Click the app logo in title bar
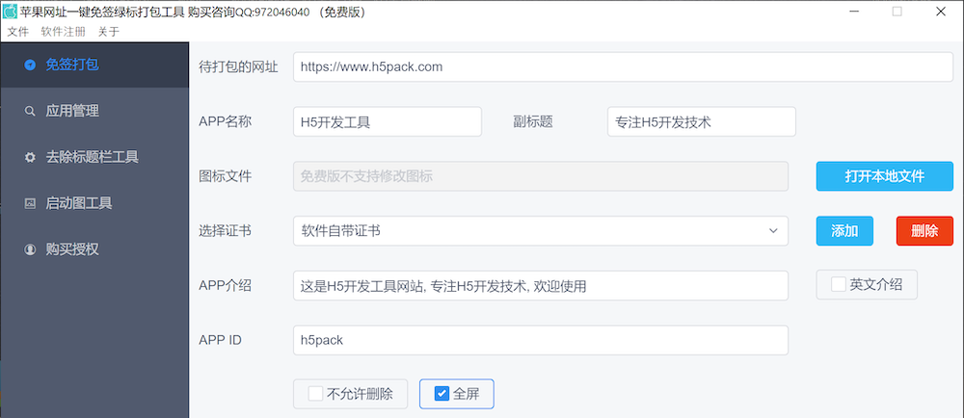The width and height of the screenshot is (964, 418). tap(10, 12)
